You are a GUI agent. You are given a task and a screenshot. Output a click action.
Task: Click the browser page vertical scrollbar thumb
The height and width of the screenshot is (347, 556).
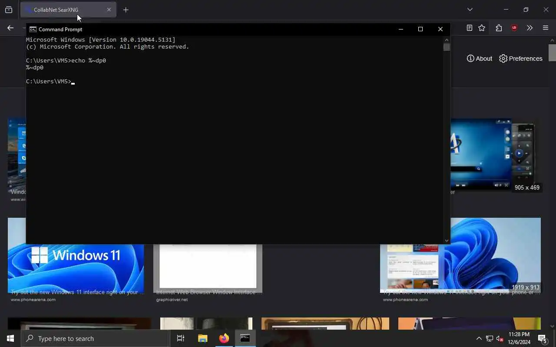pos(552,52)
